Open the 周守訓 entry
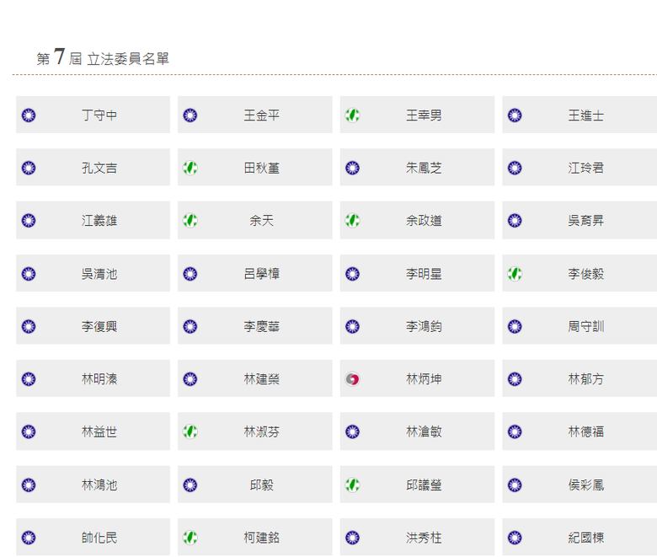The width and height of the screenshot is (657, 557). click(585, 326)
